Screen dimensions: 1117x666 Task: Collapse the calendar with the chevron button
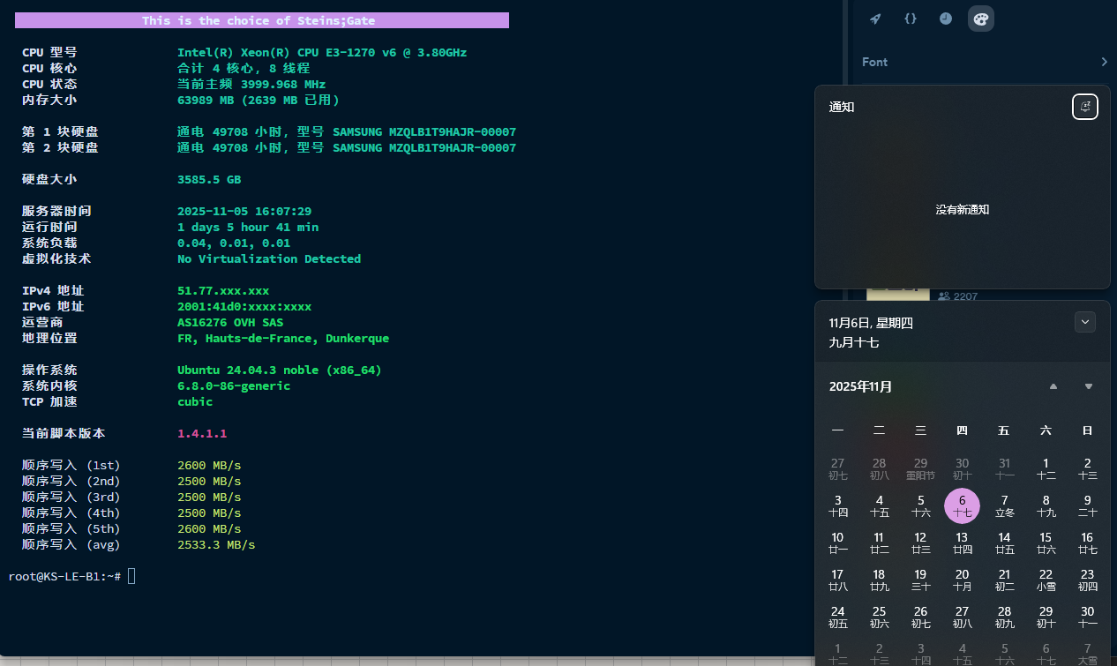pyautogui.click(x=1085, y=322)
